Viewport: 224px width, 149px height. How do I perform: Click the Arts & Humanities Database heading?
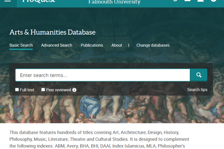point(52,32)
